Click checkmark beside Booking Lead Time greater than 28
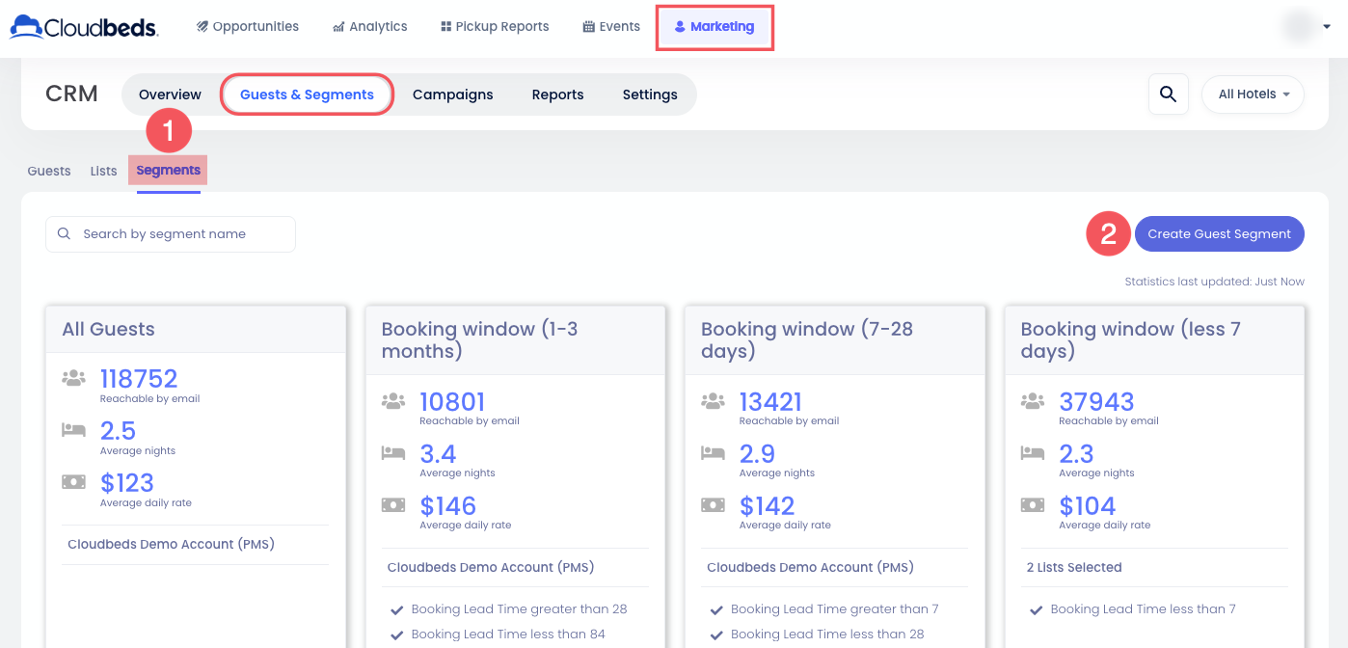1348x648 pixels. click(396, 609)
